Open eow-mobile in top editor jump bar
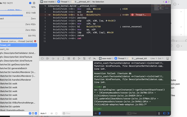Image resolution: width=187 pixels, height=117 pixels. [47, 2]
